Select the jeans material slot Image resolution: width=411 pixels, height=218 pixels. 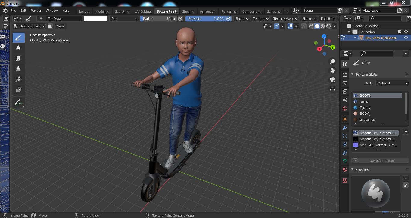click(377, 101)
